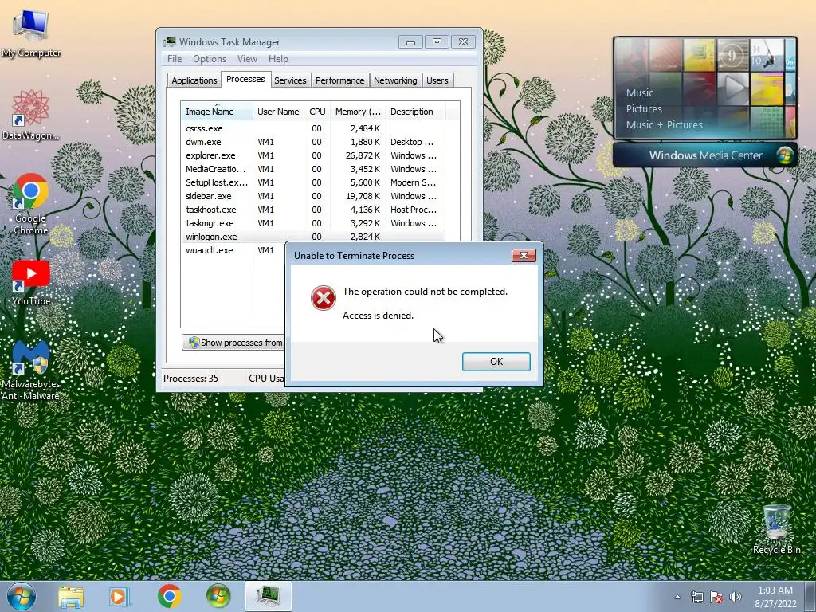The image size is (816, 612).
Task: Switch to the Services tab
Action: tap(290, 80)
